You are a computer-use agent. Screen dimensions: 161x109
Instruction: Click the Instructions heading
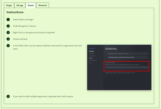[x=15, y=12]
